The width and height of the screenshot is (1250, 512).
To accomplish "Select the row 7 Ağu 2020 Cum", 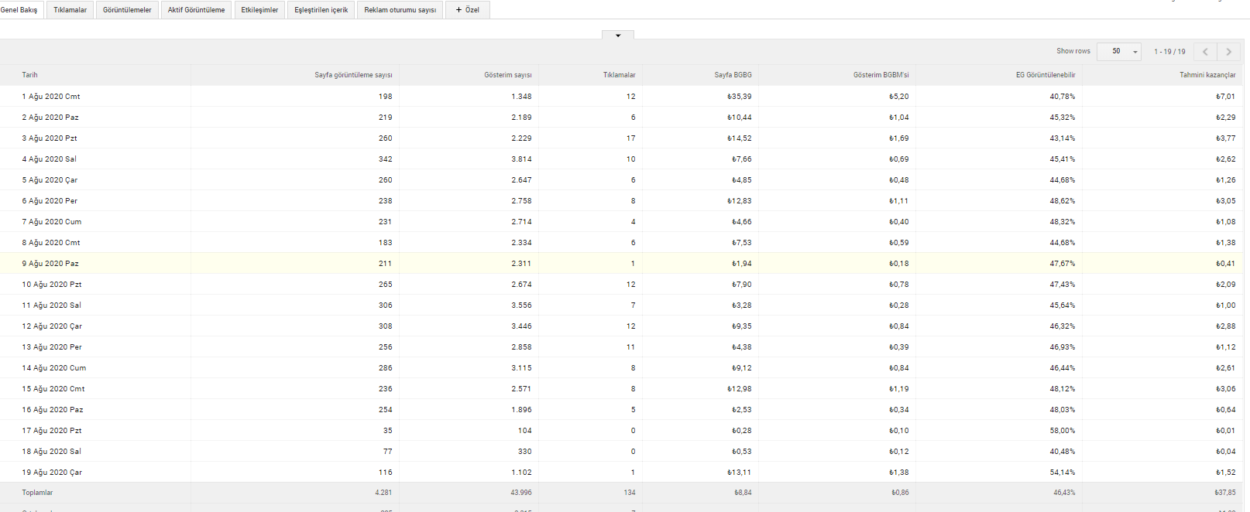I will [x=622, y=222].
